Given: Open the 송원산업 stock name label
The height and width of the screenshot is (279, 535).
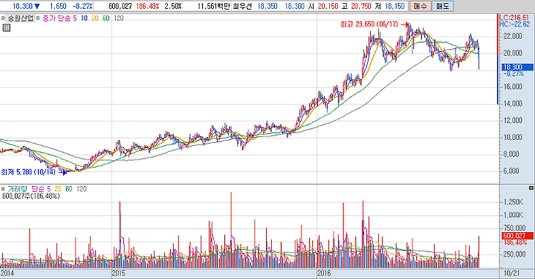Looking at the screenshot, I should pos(21,18).
